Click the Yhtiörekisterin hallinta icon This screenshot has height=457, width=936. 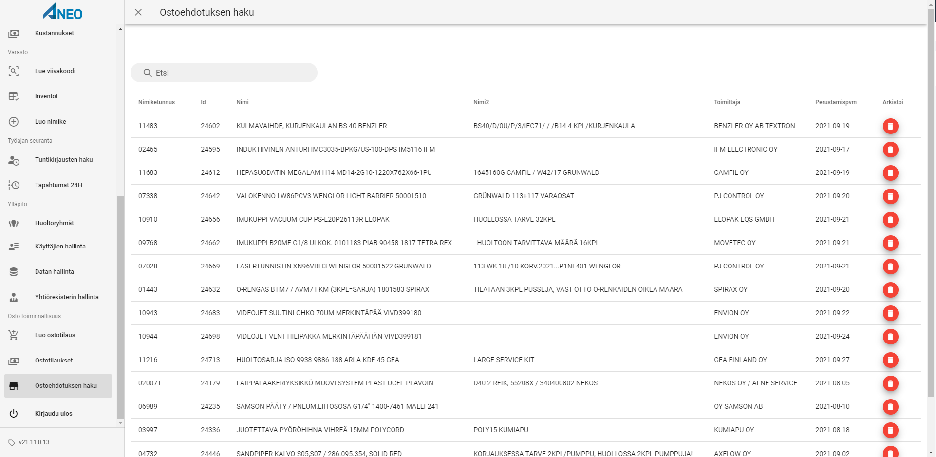(x=14, y=297)
